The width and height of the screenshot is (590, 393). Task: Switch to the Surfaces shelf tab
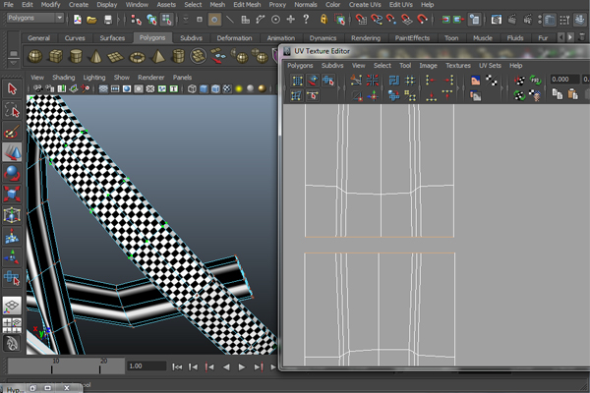112,38
